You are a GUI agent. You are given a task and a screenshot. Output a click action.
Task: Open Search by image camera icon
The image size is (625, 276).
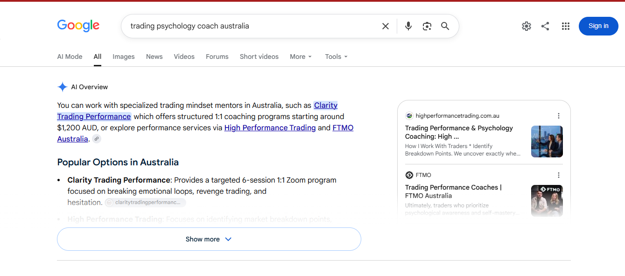tap(427, 26)
